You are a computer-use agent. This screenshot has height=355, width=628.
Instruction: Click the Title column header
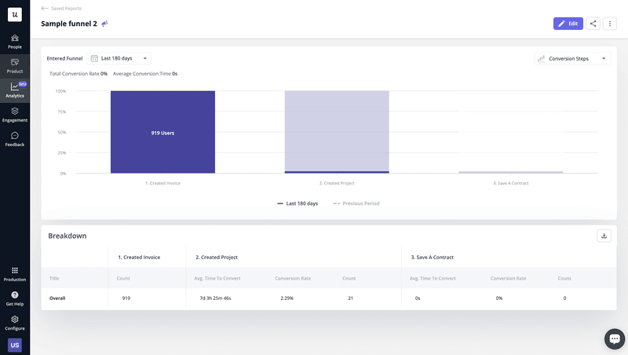click(x=54, y=278)
